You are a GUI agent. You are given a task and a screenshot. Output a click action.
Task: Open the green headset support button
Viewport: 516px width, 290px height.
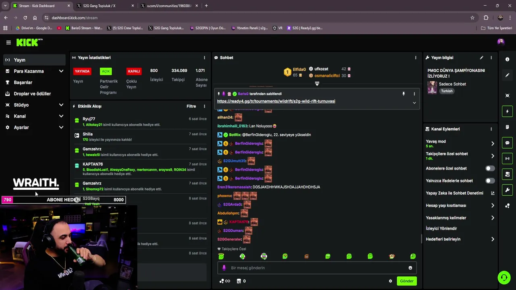coord(504,278)
